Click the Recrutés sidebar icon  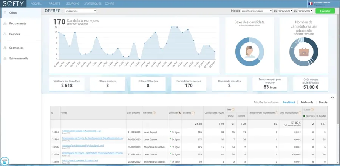(5, 34)
